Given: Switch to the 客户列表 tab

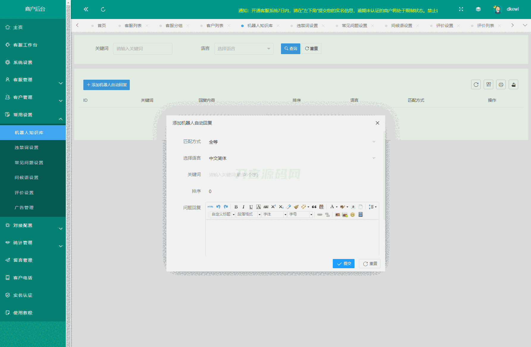Looking at the screenshot, I should click(x=215, y=26).
